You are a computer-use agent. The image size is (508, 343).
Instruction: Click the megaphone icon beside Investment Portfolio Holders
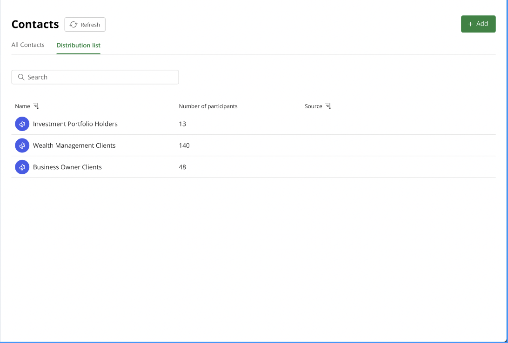tap(22, 124)
